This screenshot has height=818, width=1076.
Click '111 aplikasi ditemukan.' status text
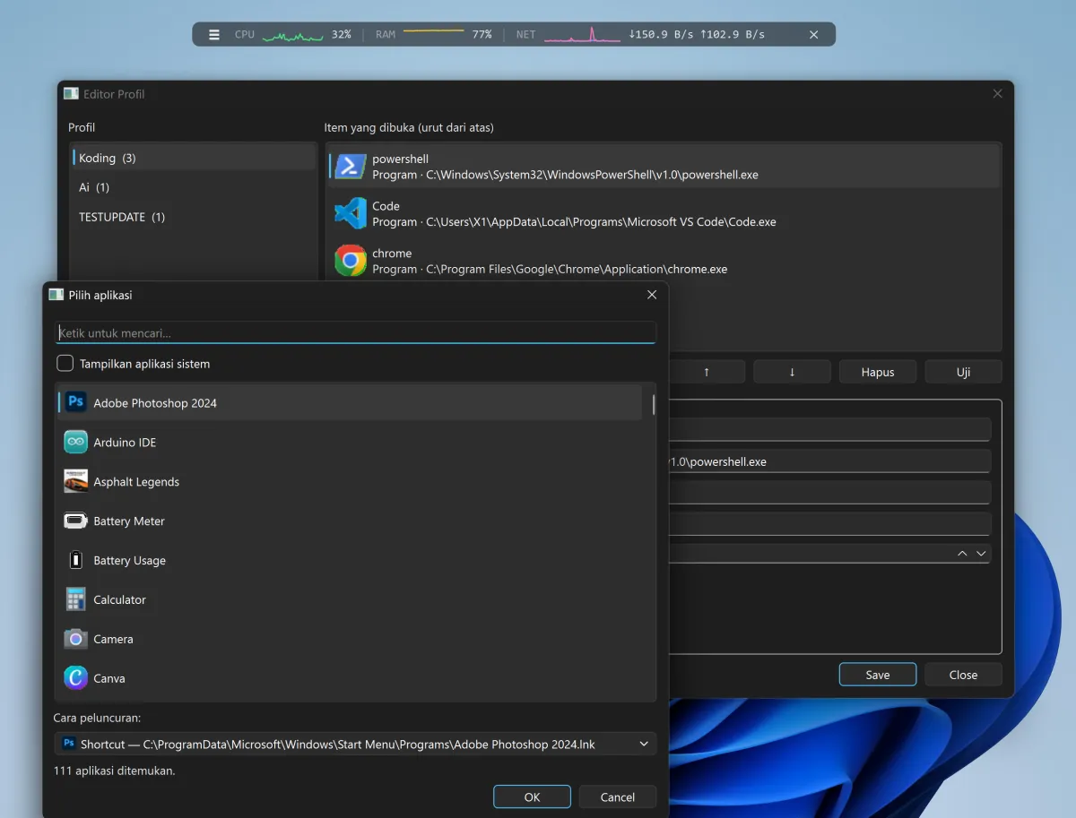115,771
